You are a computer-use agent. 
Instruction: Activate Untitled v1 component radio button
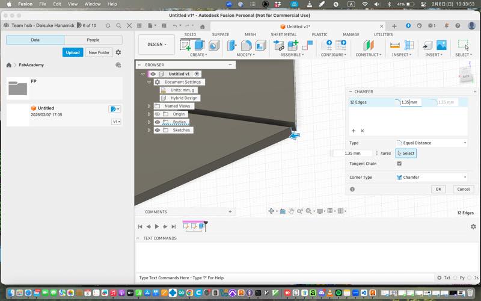click(x=197, y=74)
